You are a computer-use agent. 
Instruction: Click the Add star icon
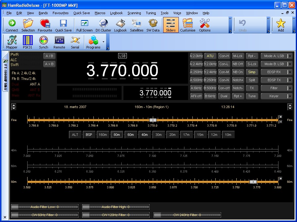(x=281, y=25)
